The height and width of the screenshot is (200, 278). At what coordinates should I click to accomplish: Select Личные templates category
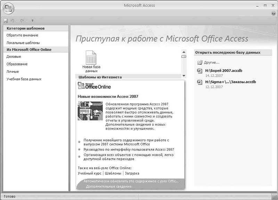(13, 71)
